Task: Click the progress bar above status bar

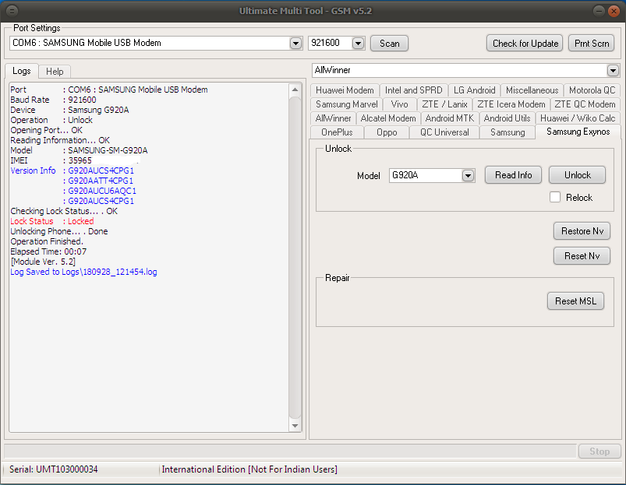Action: 290,451
